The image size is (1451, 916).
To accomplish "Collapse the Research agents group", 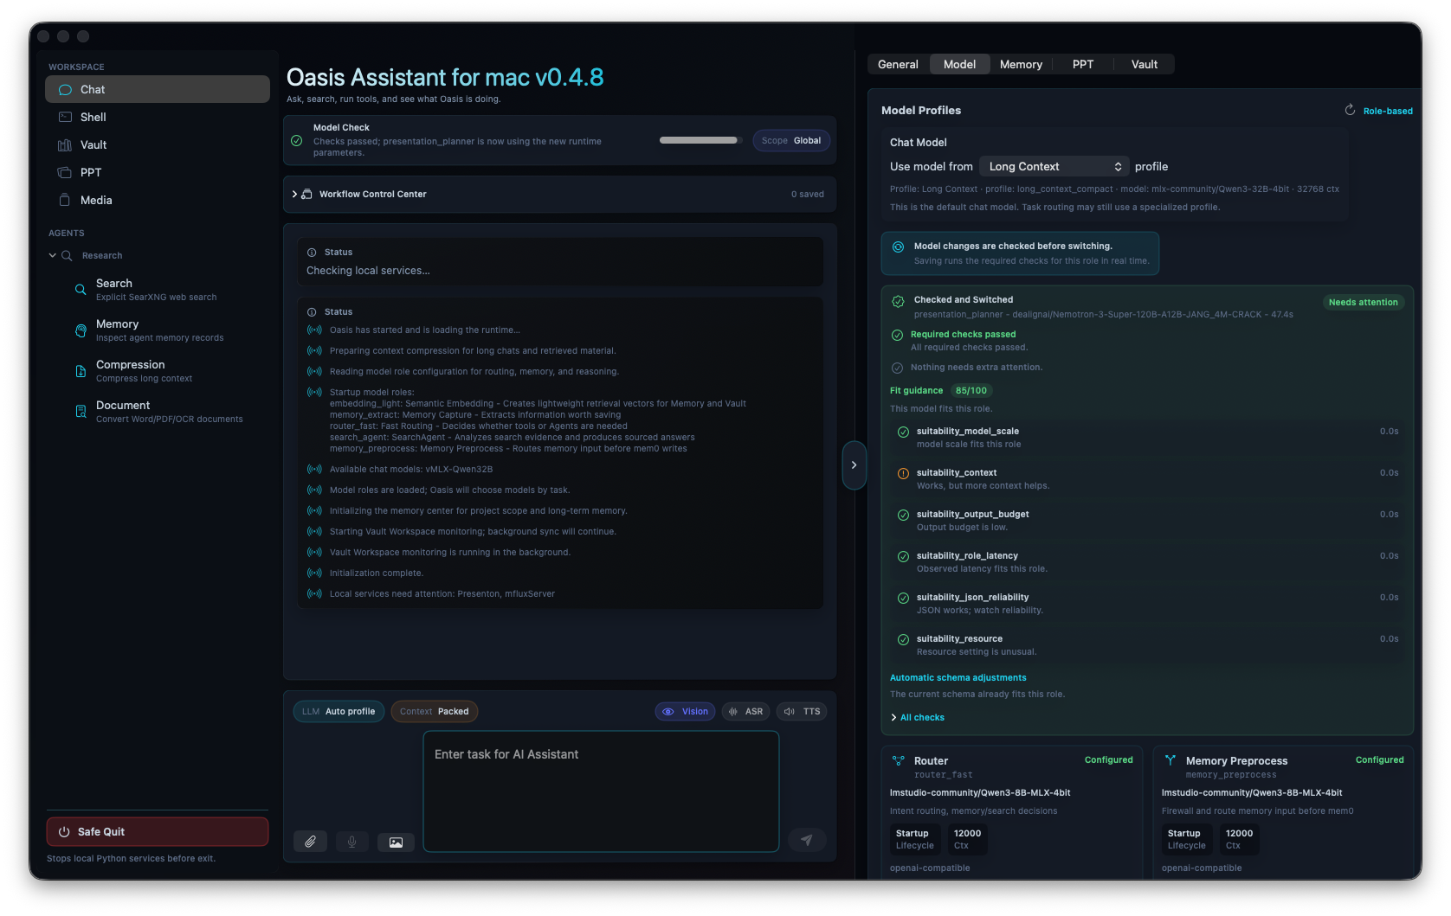I will (53, 255).
